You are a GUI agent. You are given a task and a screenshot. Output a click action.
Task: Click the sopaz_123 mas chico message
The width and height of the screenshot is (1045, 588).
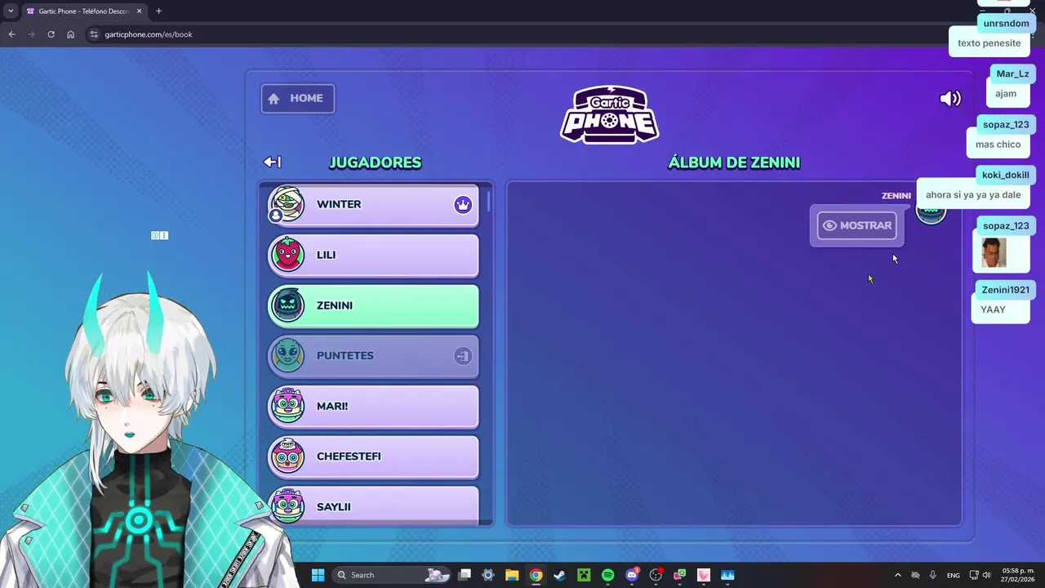(998, 145)
